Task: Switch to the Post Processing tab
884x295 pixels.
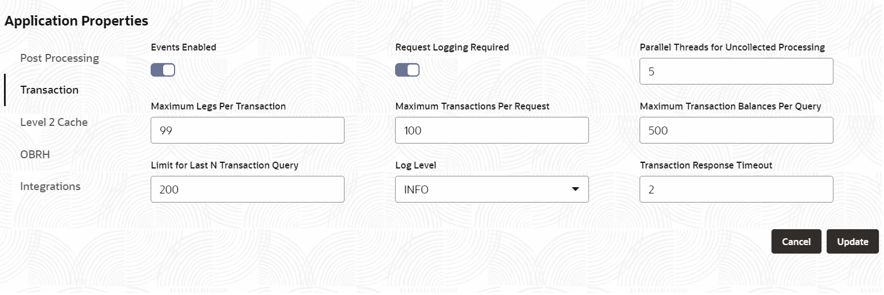Action: [x=59, y=58]
